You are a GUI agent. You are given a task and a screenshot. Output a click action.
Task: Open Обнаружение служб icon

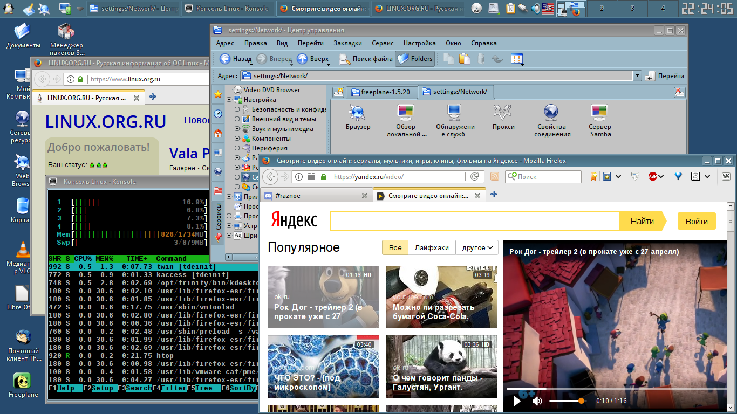point(455,121)
